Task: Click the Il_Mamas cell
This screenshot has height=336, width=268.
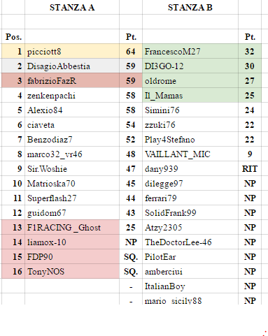Action: point(190,95)
